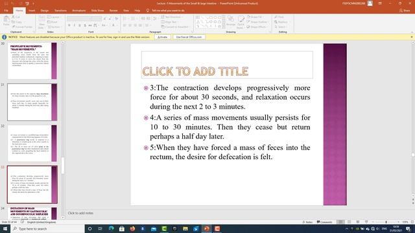
Task: Click the Find button
Action: pyautogui.click(x=279, y=17)
